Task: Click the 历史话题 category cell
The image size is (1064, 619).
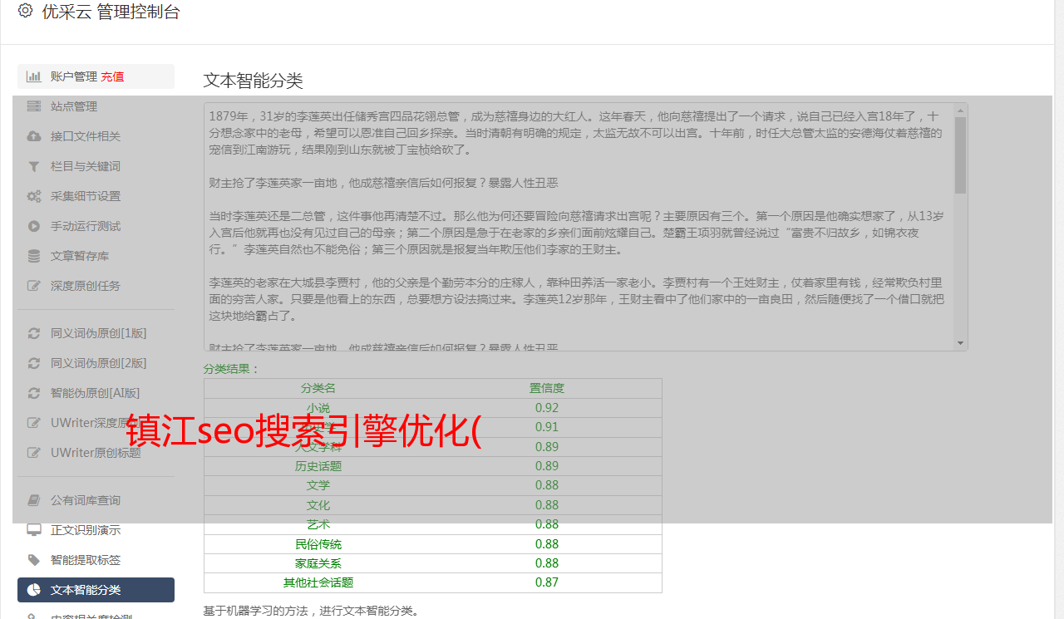Action: pos(318,466)
